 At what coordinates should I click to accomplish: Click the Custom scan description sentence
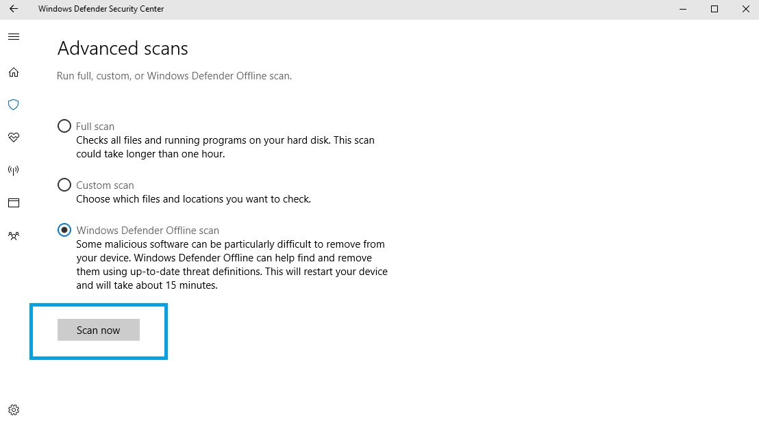point(194,199)
